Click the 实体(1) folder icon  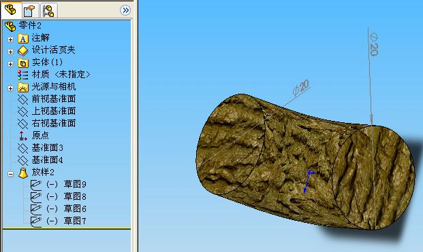pos(23,63)
